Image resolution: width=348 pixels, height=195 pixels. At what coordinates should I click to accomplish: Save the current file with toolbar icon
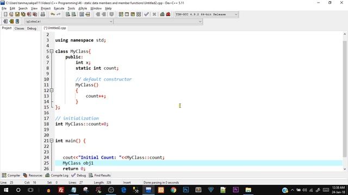click(17, 15)
